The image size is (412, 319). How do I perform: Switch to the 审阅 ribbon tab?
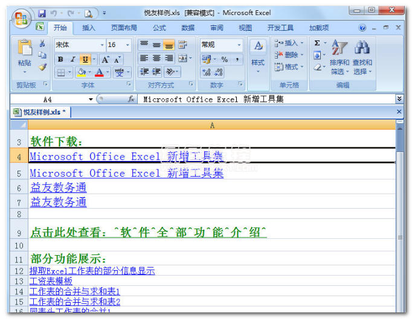pos(217,28)
